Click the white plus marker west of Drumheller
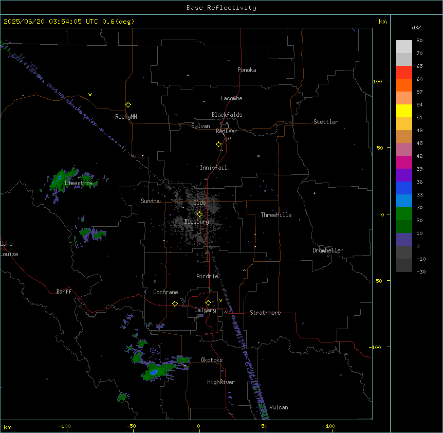Screen dimensions: 443x433 [315, 193]
